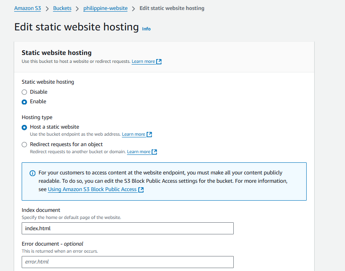
Task: Click the Index document text field
Action: coord(127,229)
